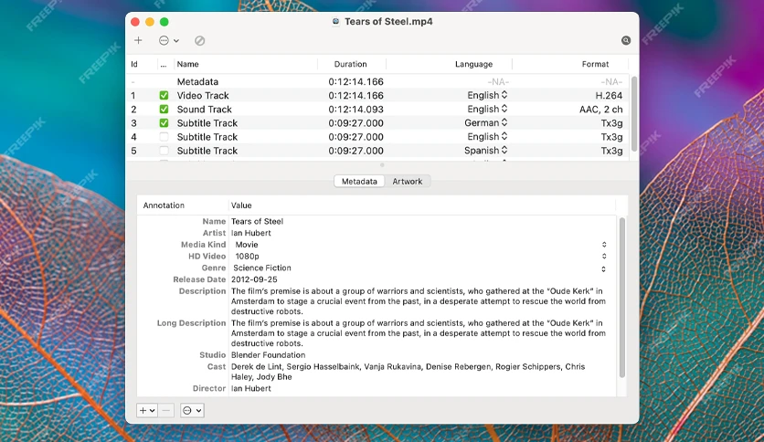
Task: Click the Duration column header
Action: pos(350,64)
